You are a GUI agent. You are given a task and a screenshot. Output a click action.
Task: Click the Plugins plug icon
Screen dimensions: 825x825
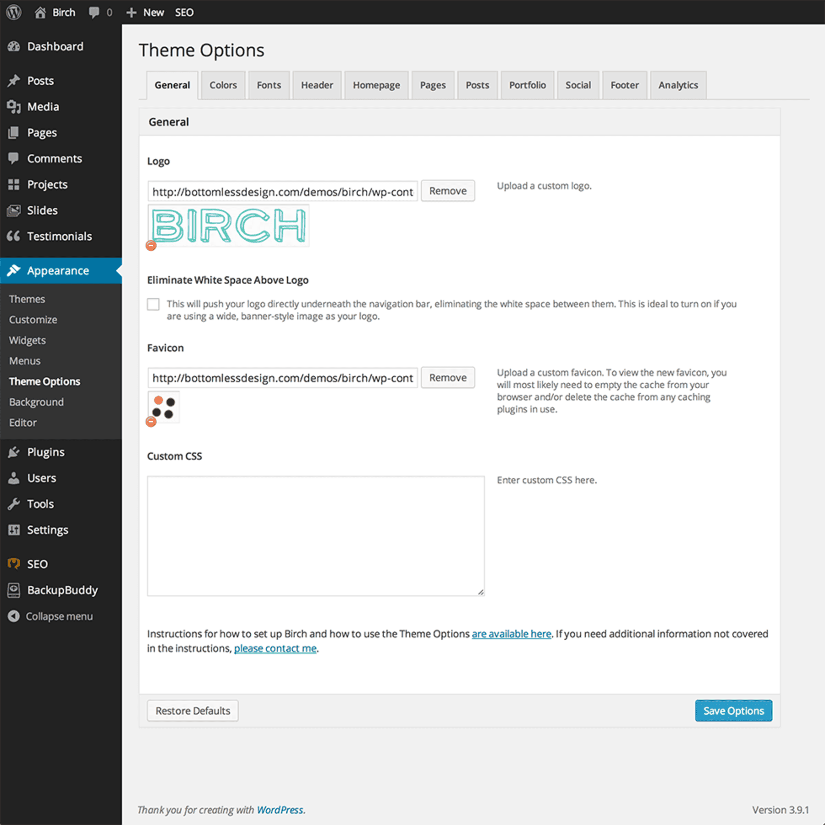tap(14, 452)
